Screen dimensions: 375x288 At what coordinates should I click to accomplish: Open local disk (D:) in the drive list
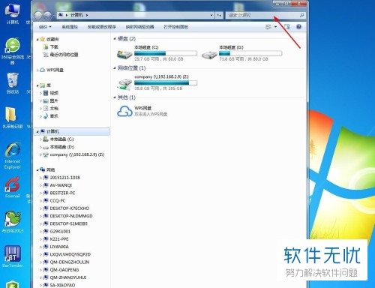click(x=241, y=53)
